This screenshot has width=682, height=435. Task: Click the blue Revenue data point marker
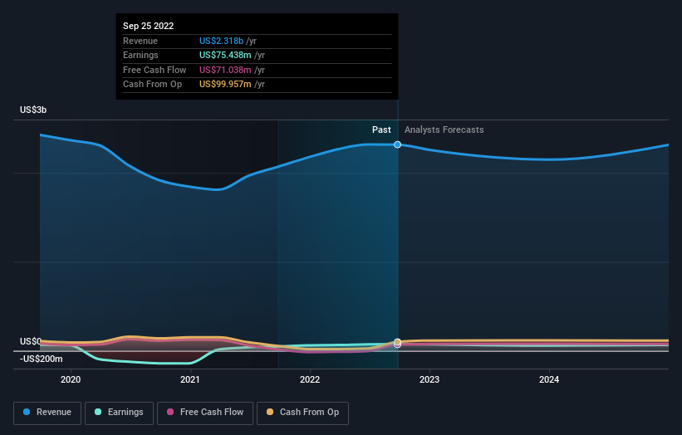[398, 144]
